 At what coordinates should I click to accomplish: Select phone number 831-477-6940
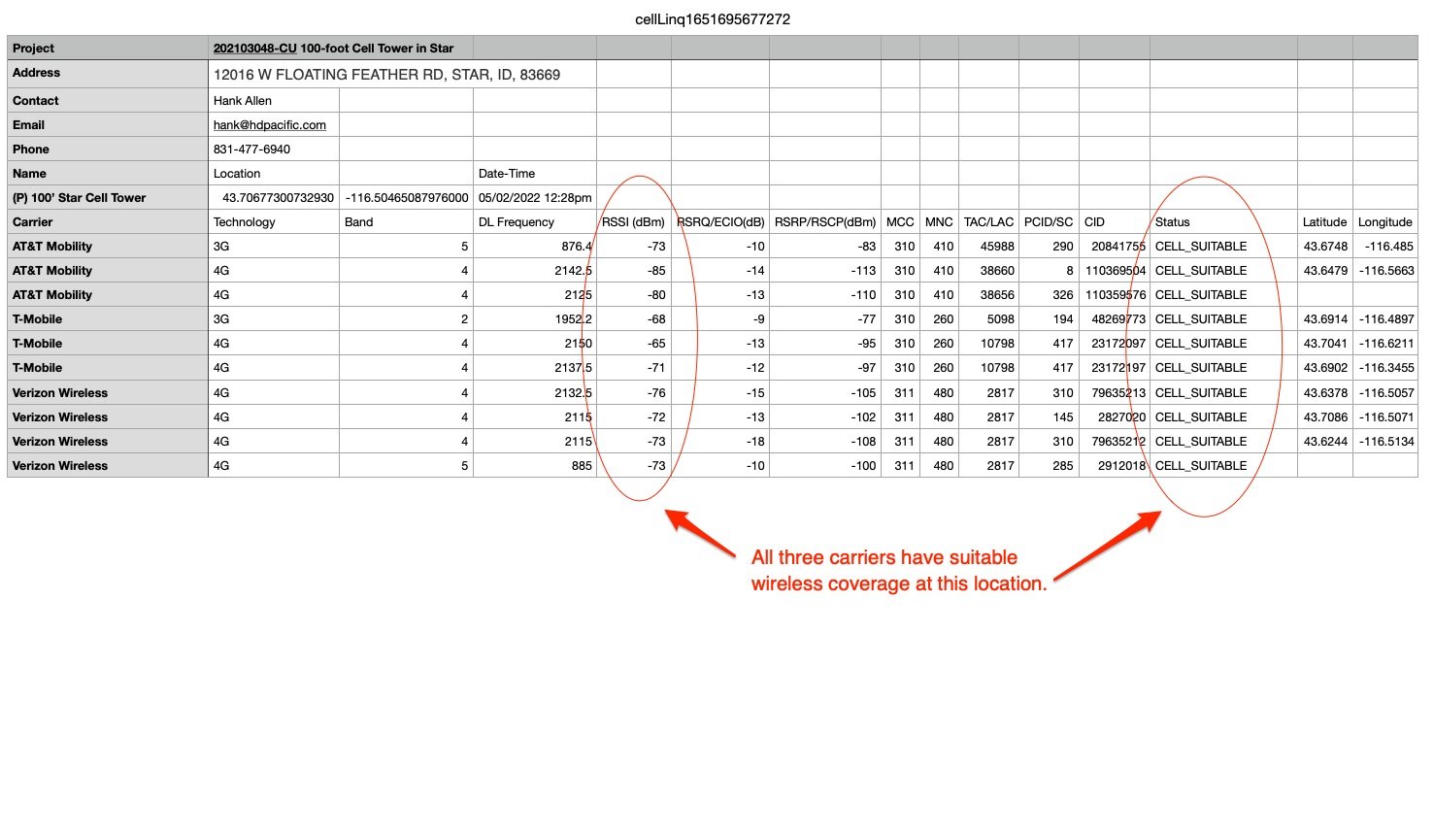coord(251,149)
